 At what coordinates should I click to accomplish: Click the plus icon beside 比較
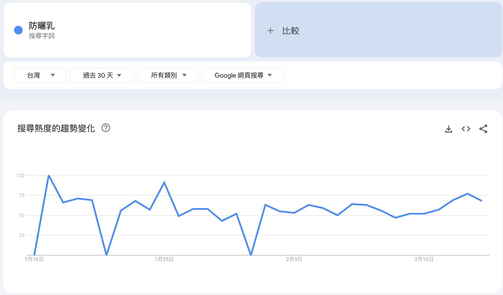tap(270, 31)
